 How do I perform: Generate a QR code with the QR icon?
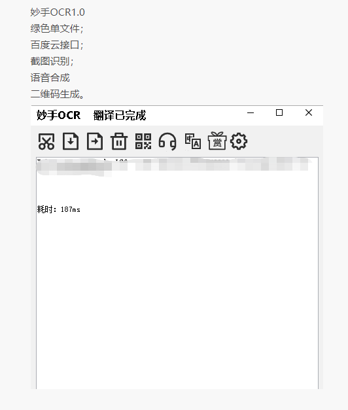pos(143,141)
